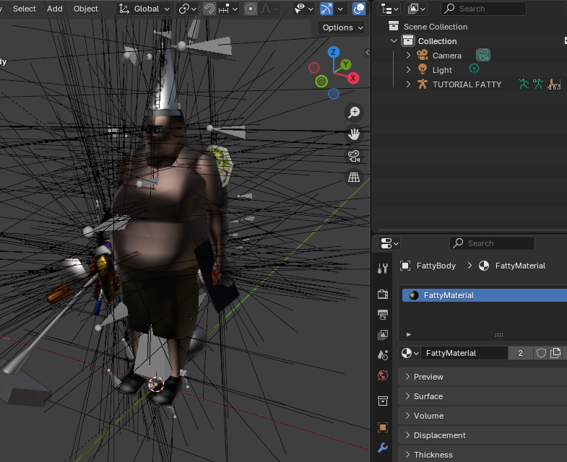Open the Properties editor type dropdown

(389, 243)
